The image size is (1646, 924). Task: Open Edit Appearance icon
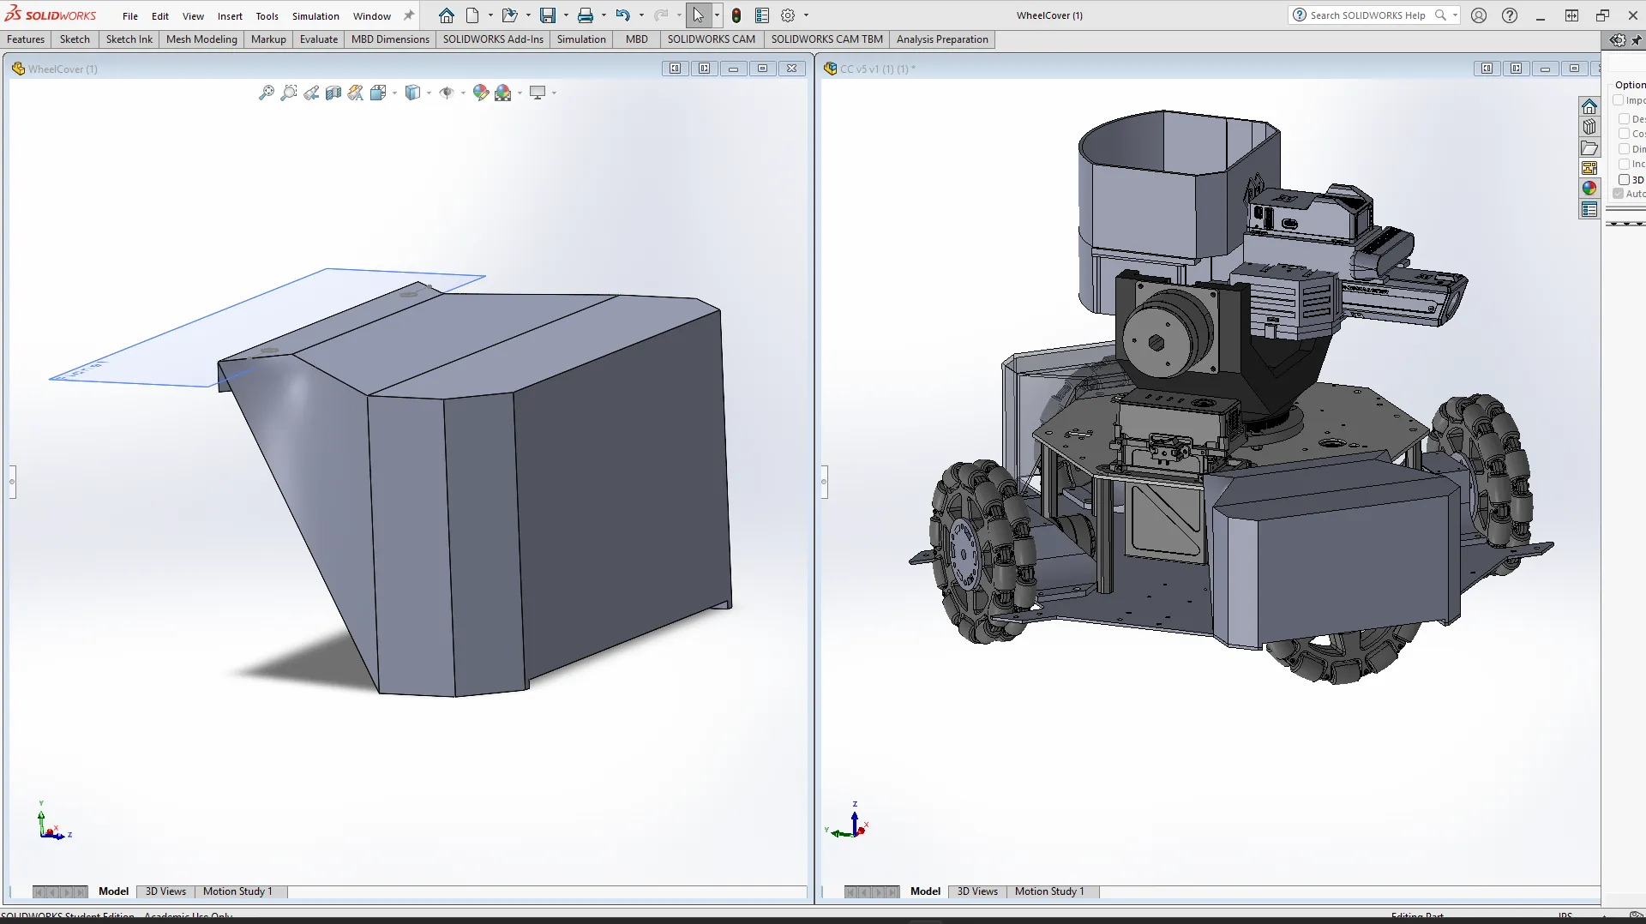pyautogui.click(x=481, y=93)
